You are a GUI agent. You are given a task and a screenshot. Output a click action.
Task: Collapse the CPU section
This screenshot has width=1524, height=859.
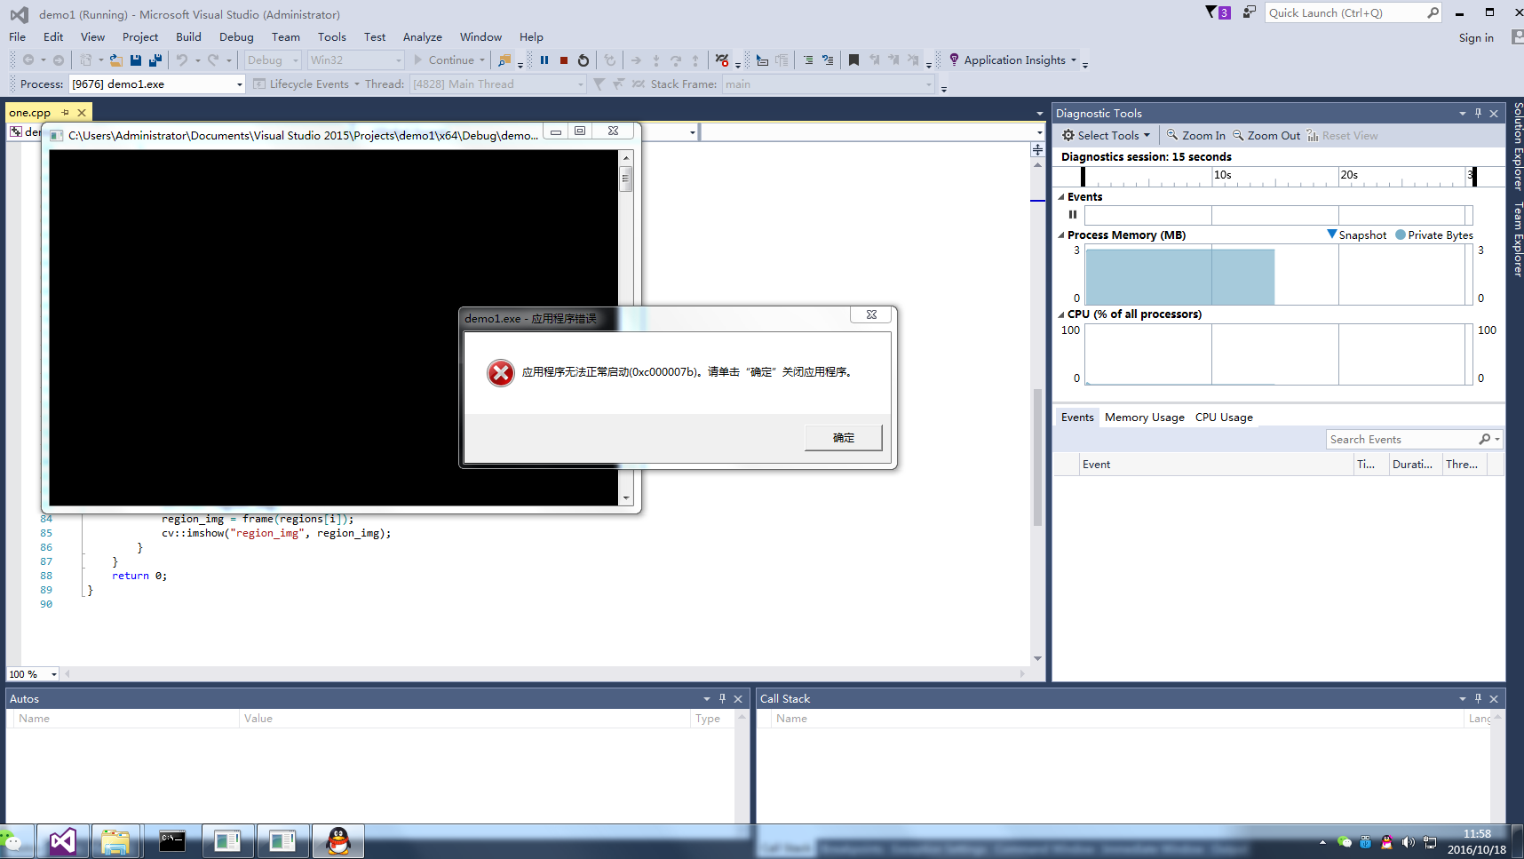pos(1061,314)
